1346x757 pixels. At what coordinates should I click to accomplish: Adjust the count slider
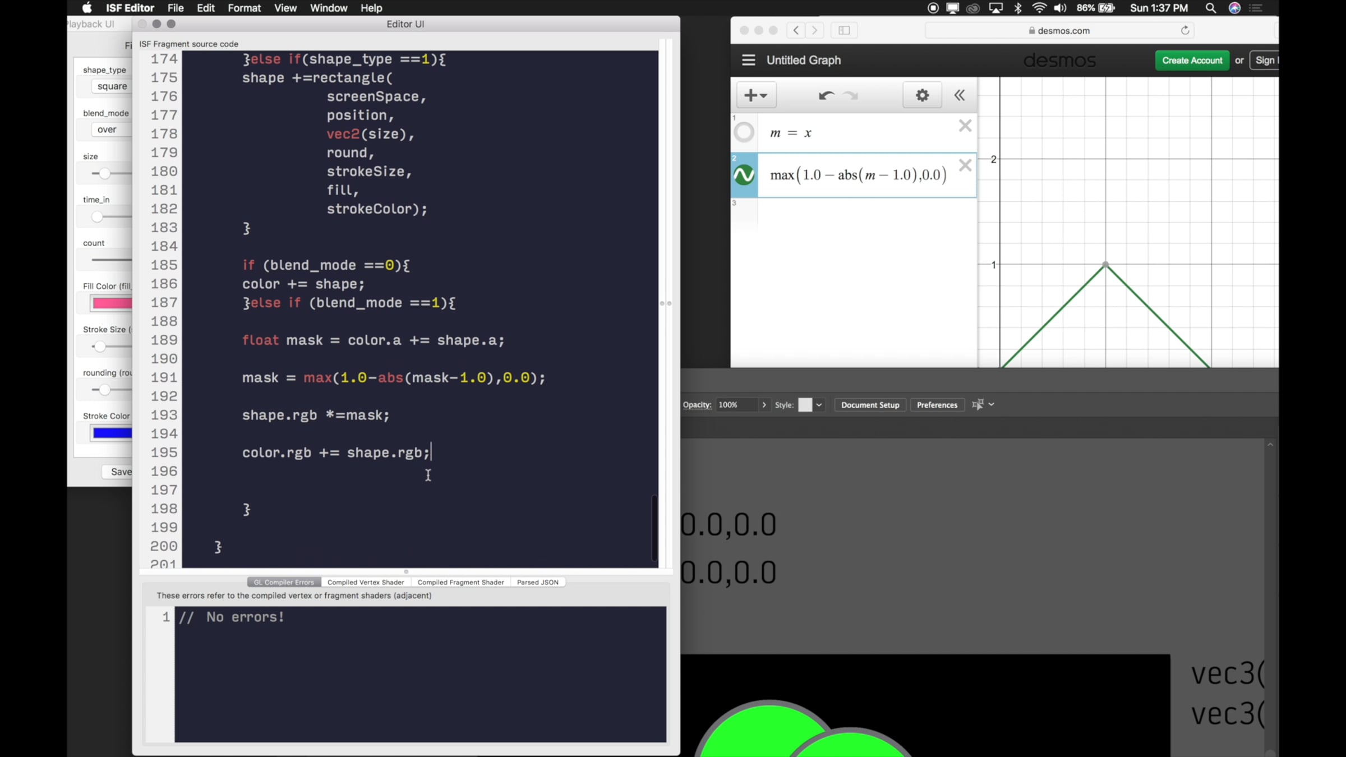click(x=112, y=260)
